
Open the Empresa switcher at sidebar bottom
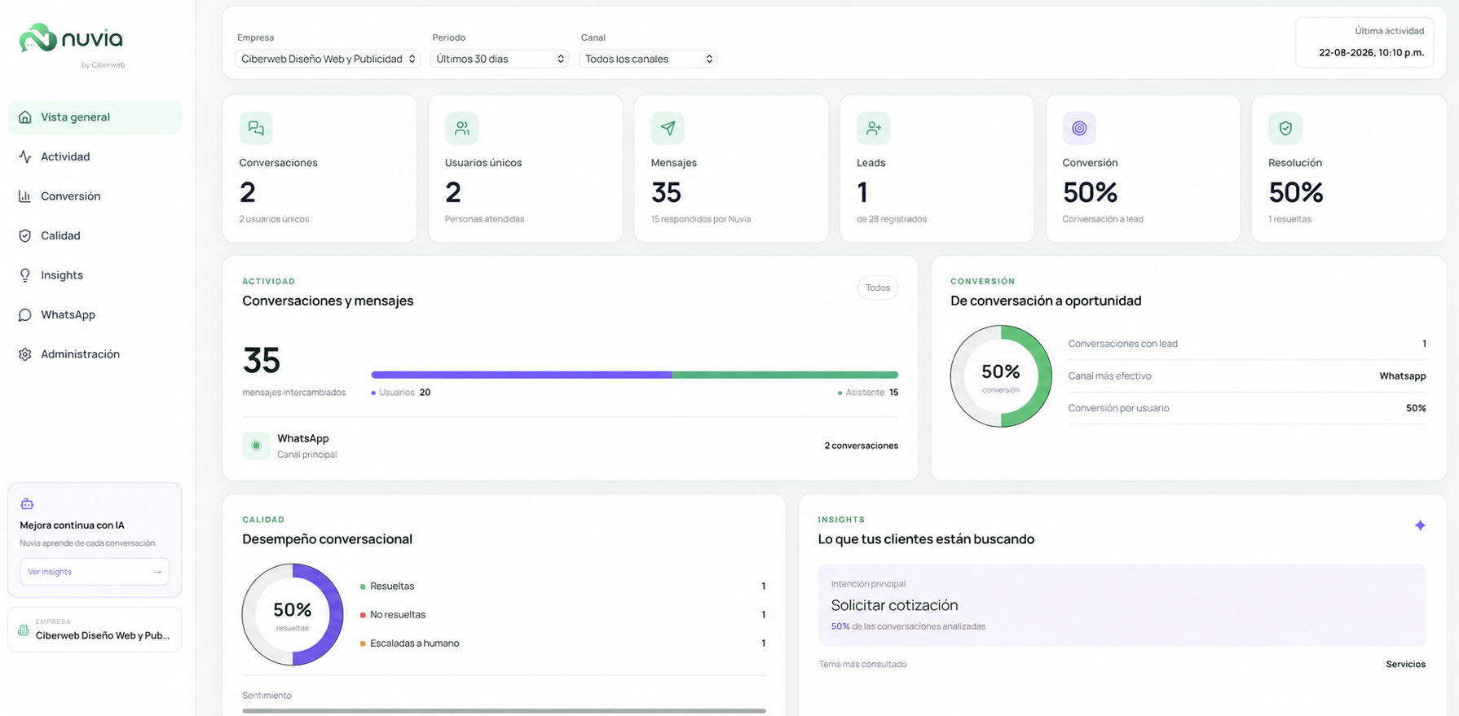(95, 630)
